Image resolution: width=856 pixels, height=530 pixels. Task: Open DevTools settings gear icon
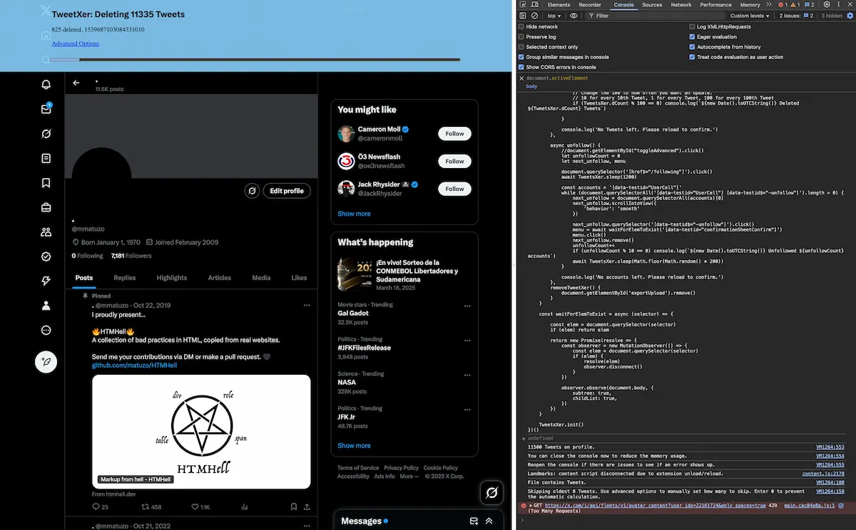[827, 5]
